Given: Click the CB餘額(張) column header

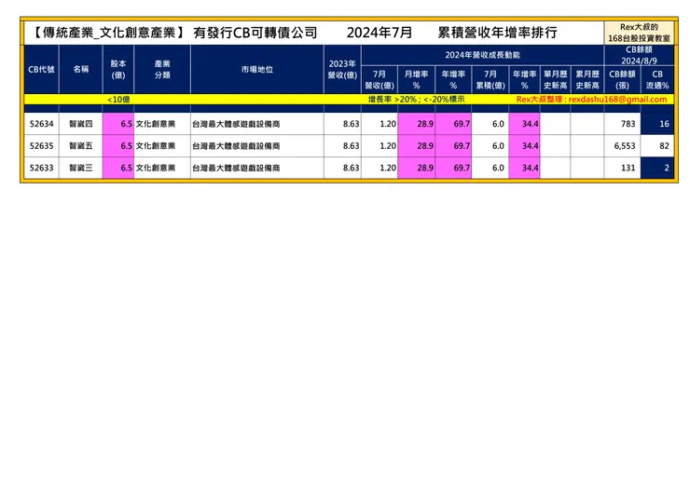Looking at the screenshot, I should point(622,79).
